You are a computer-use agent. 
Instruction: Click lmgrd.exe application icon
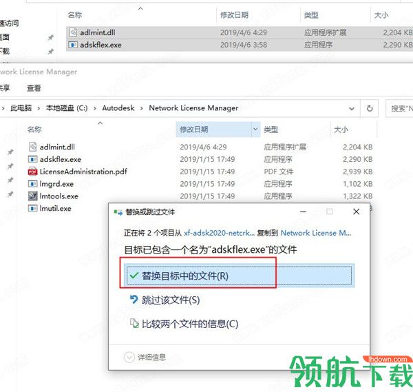click(32, 184)
